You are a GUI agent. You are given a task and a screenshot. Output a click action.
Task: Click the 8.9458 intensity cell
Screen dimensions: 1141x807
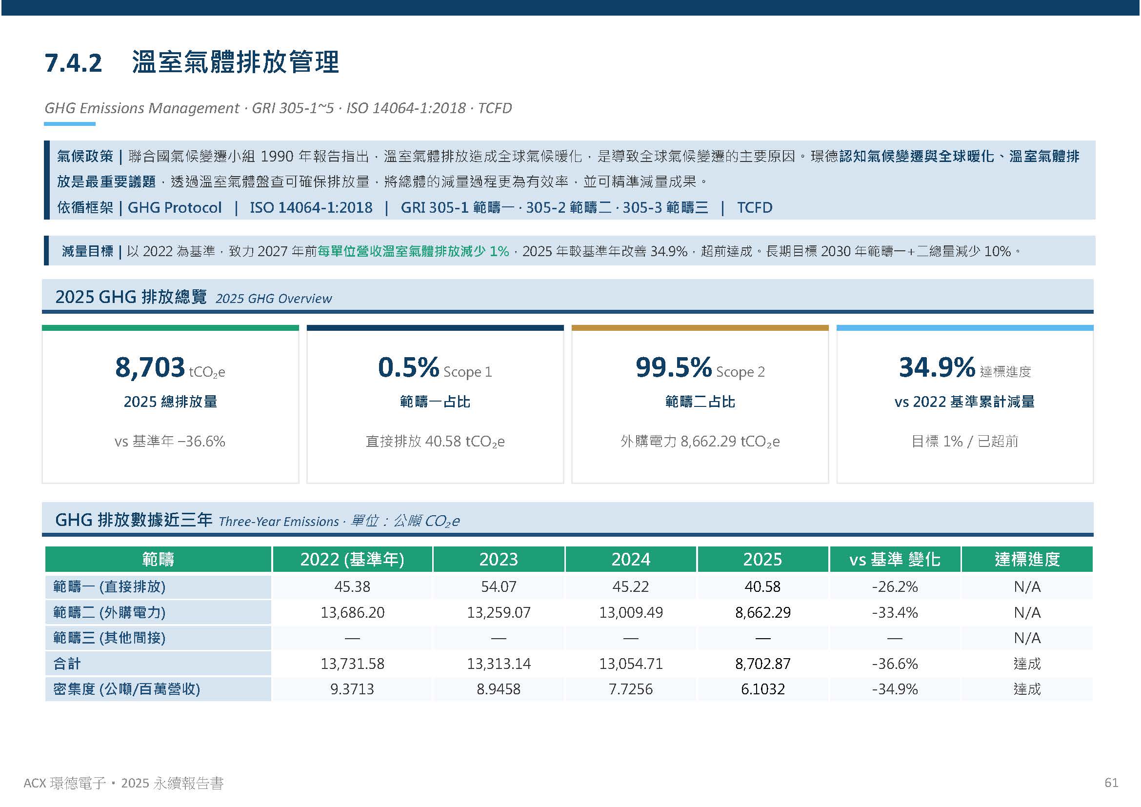click(x=499, y=689)
